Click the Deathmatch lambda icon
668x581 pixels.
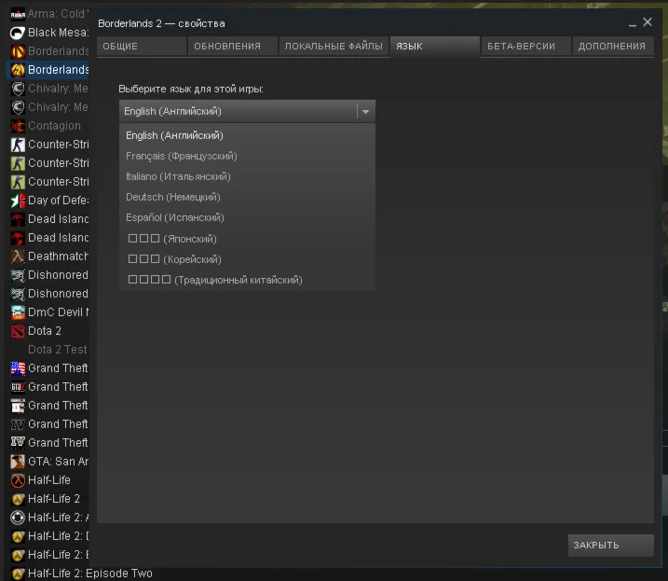point(18,256)
